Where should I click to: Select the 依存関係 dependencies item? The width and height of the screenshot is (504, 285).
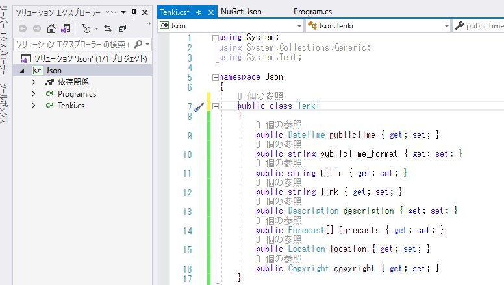pyautogui.click(x=73, y=82)
